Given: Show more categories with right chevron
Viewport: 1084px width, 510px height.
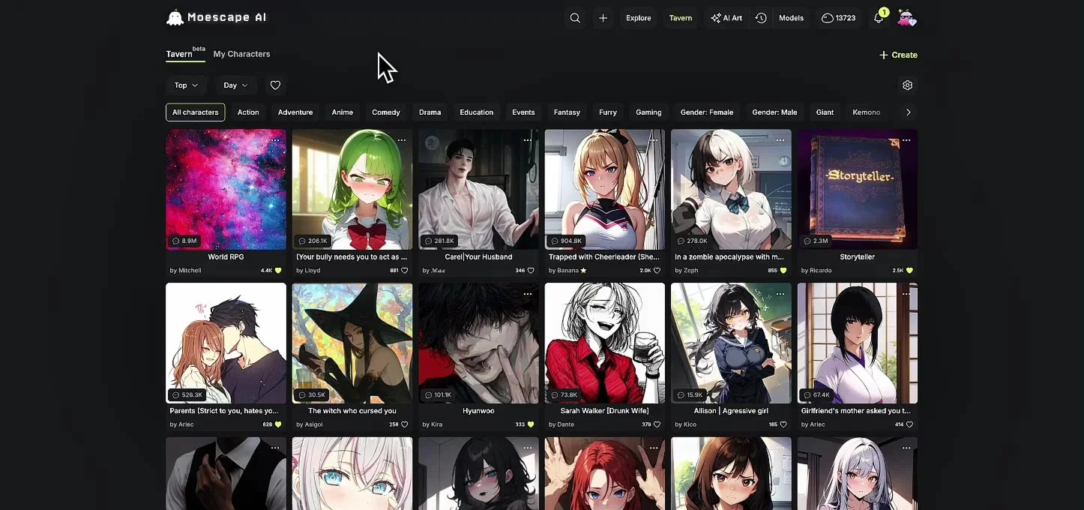Looking at the screenshot, I should [x=908, y=112].
